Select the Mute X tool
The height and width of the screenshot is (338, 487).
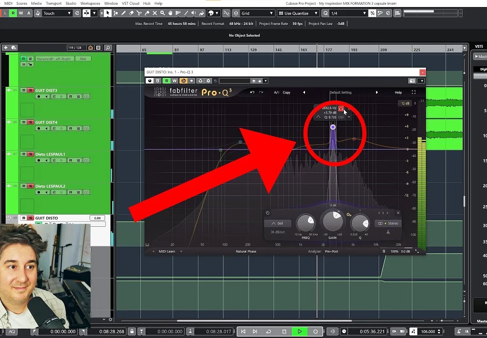[155, 13]
